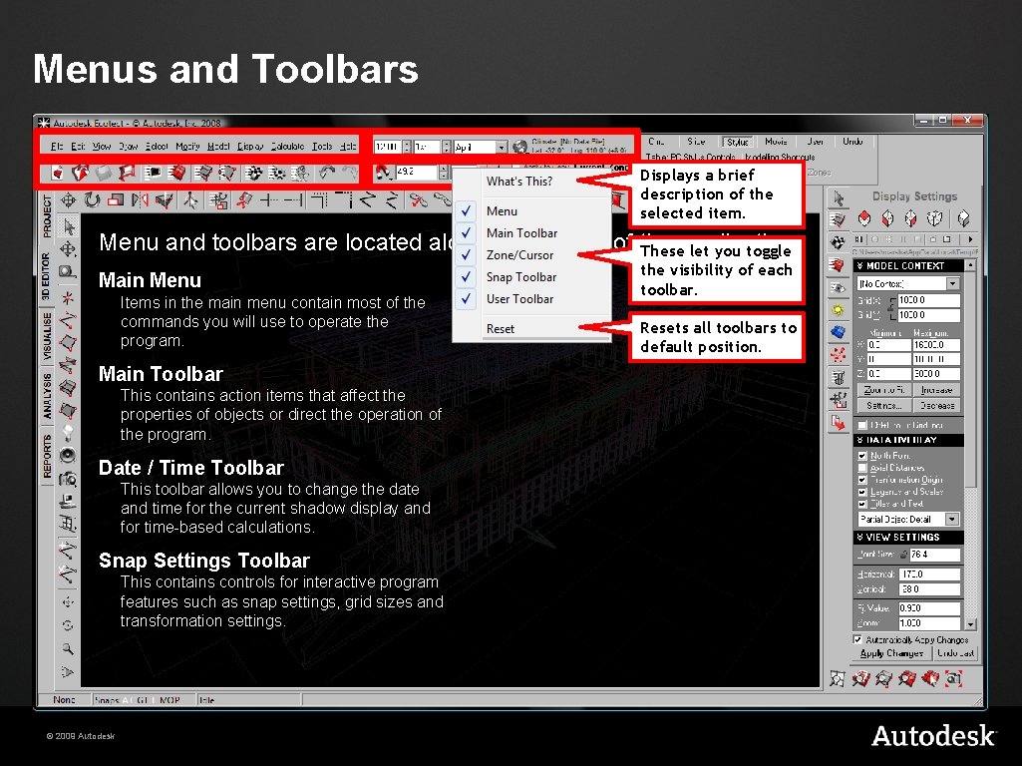Toggle Automatically Apply Changes
1022x766 pixels.
tap(857, 639)
